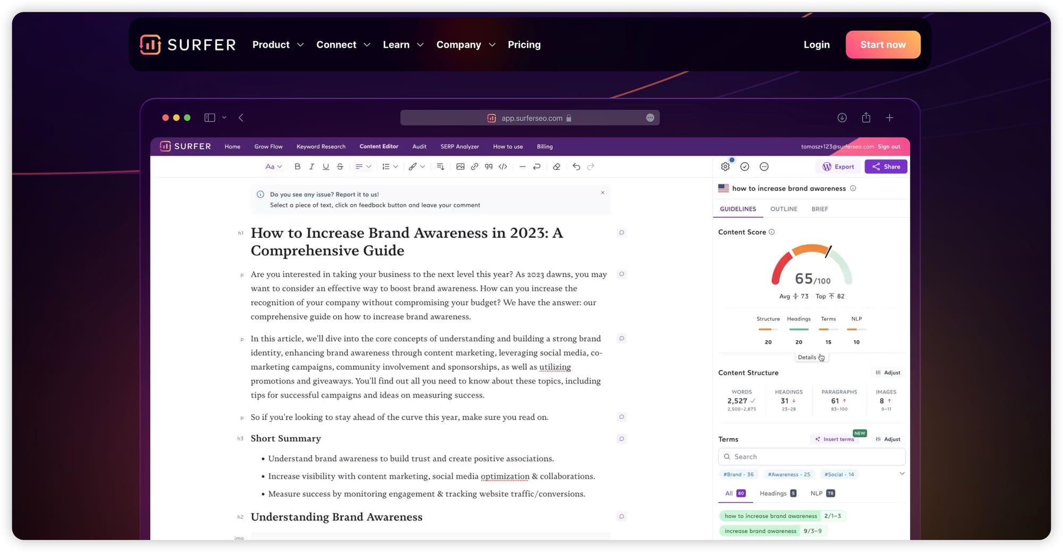The image size is (1063, 552).
Task: Switch to the OUTLINE tab
Action: [783, 209]
